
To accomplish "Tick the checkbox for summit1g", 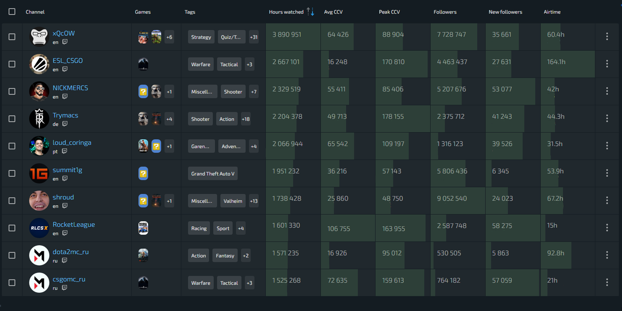I will 12,173.
